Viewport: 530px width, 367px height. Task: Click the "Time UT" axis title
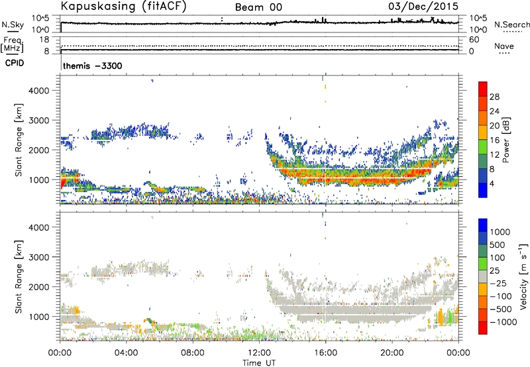(259, 362)
